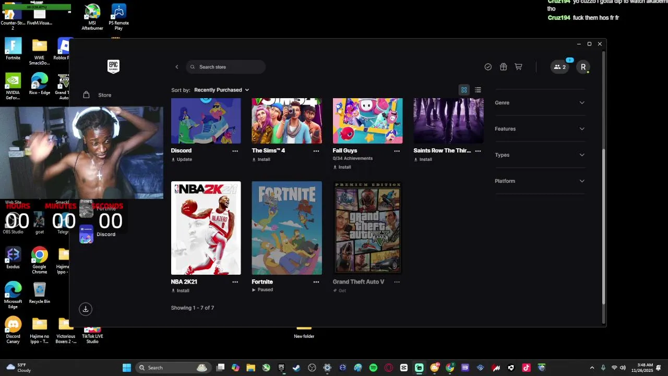Switch to list view layout
The width and height of the screenshot is (668, 376).
click(478, 90)
